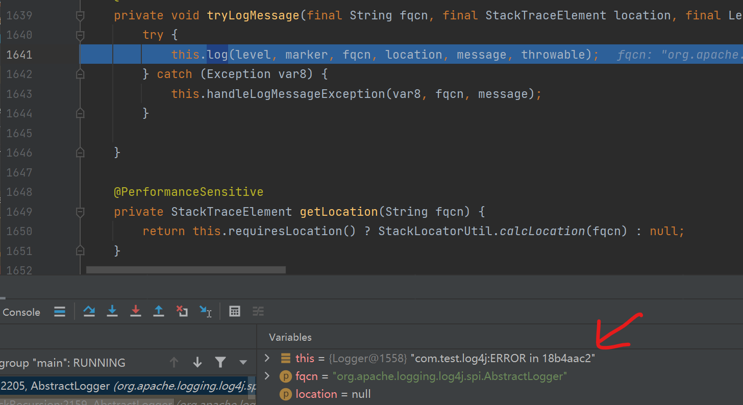Image resolution: width=743 pixels, height=405 pixels.
Task: Fold the tryLogMessage method at line 1639
Action: pyautogui.click(x=80, y=16)
